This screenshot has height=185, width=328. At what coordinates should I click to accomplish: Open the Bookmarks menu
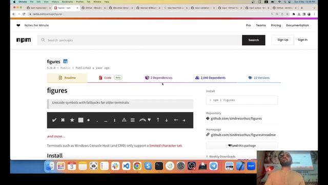67,2
